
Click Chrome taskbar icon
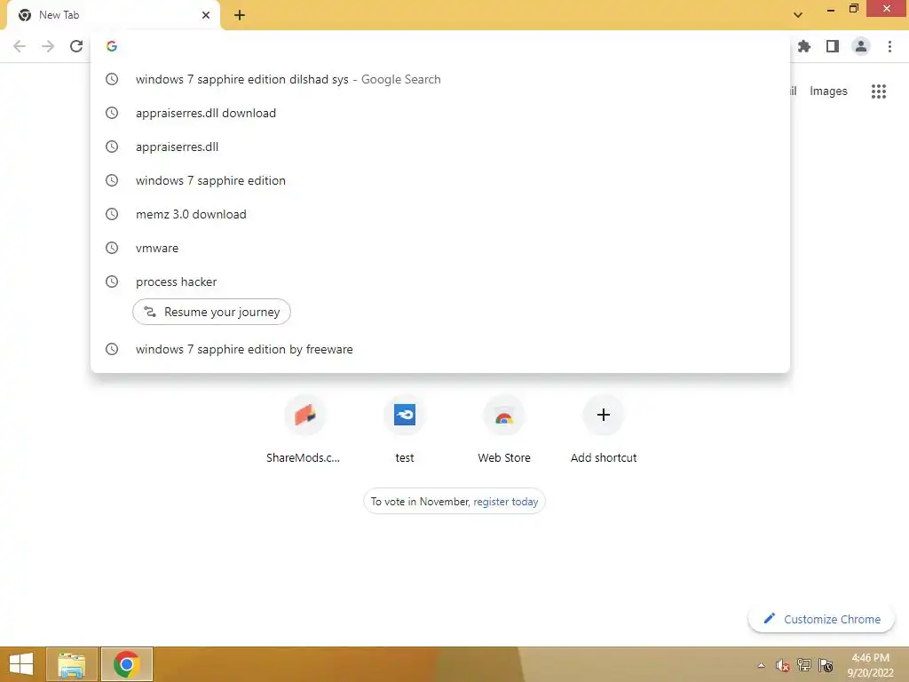126,664
